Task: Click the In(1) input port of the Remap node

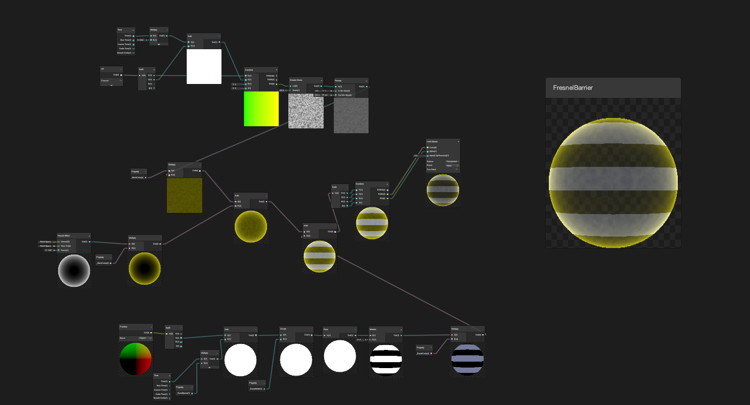Action: coord(335,87)
